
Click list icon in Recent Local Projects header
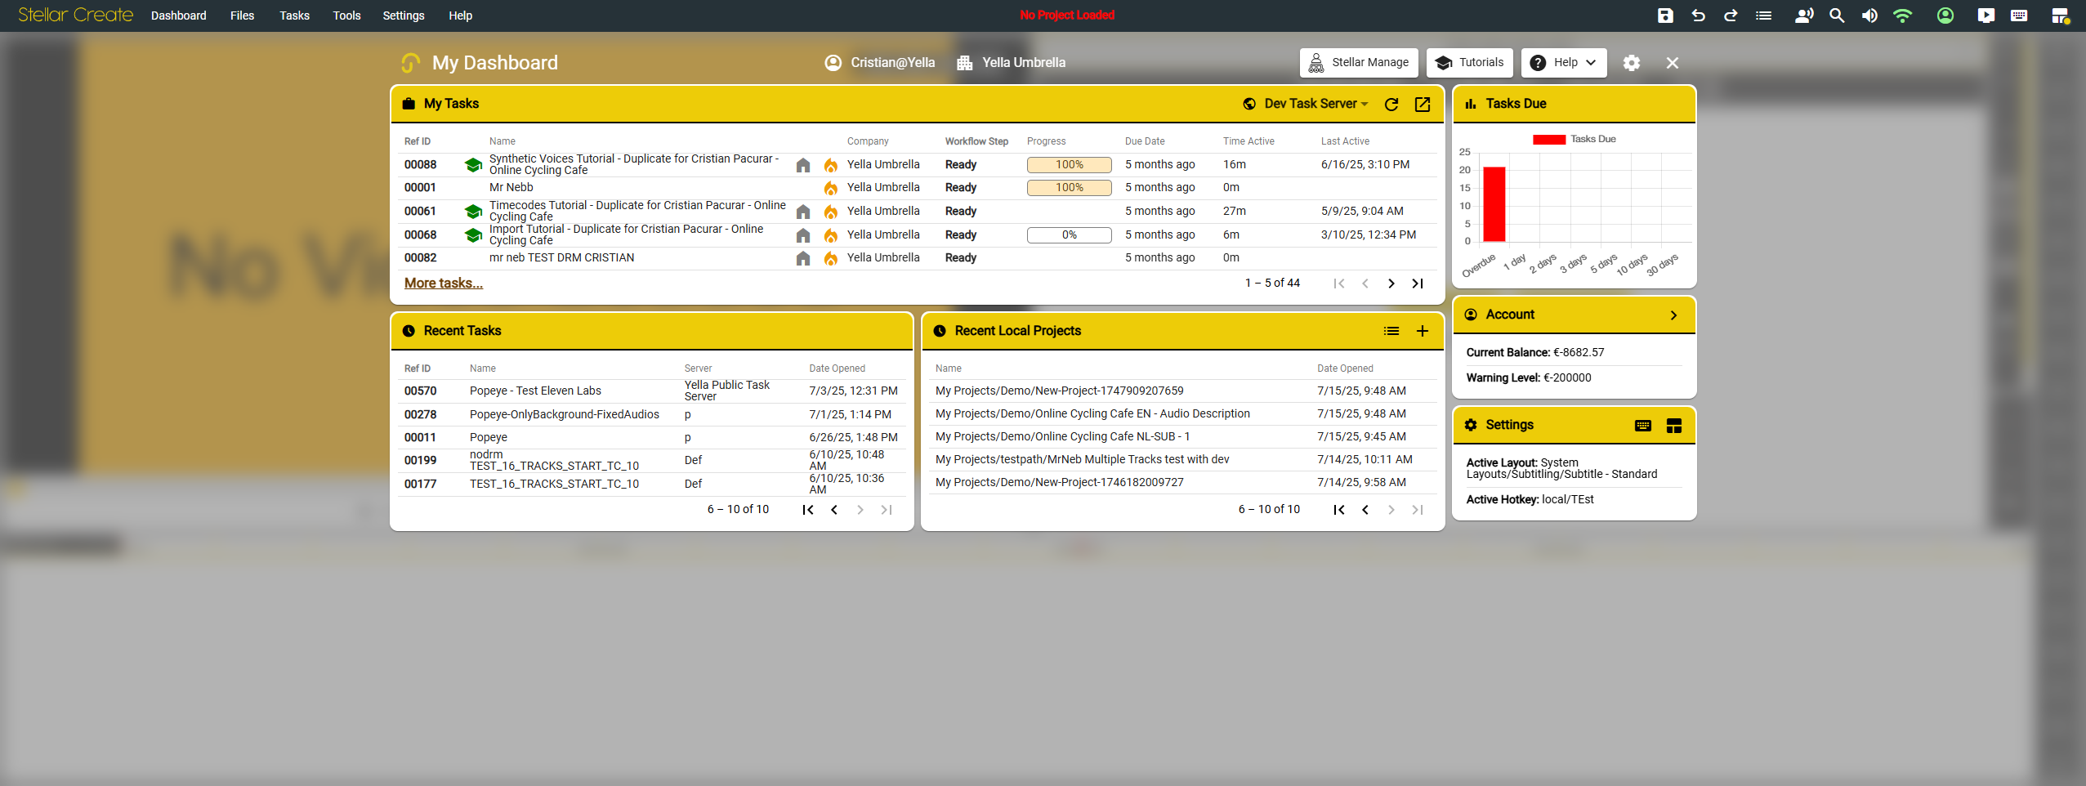click(1391, 331)
